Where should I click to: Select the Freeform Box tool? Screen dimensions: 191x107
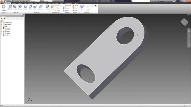[x=82, y=7]
